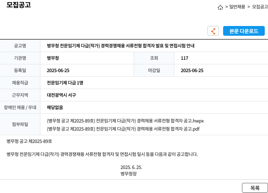Click the 기관명 label cell
The height and width of the screenshot is (193, 268).
tap(20, 58)
